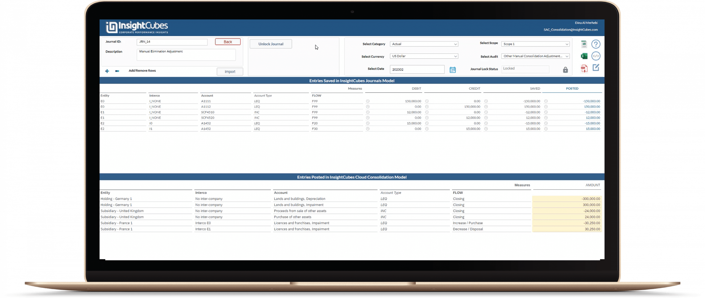
Task: Click the Import button
Action: [x=230, y=72]
